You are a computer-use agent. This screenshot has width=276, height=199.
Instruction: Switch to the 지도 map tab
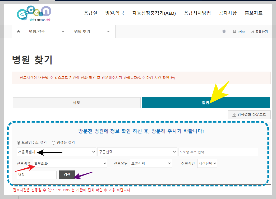[x=77, y=103]
